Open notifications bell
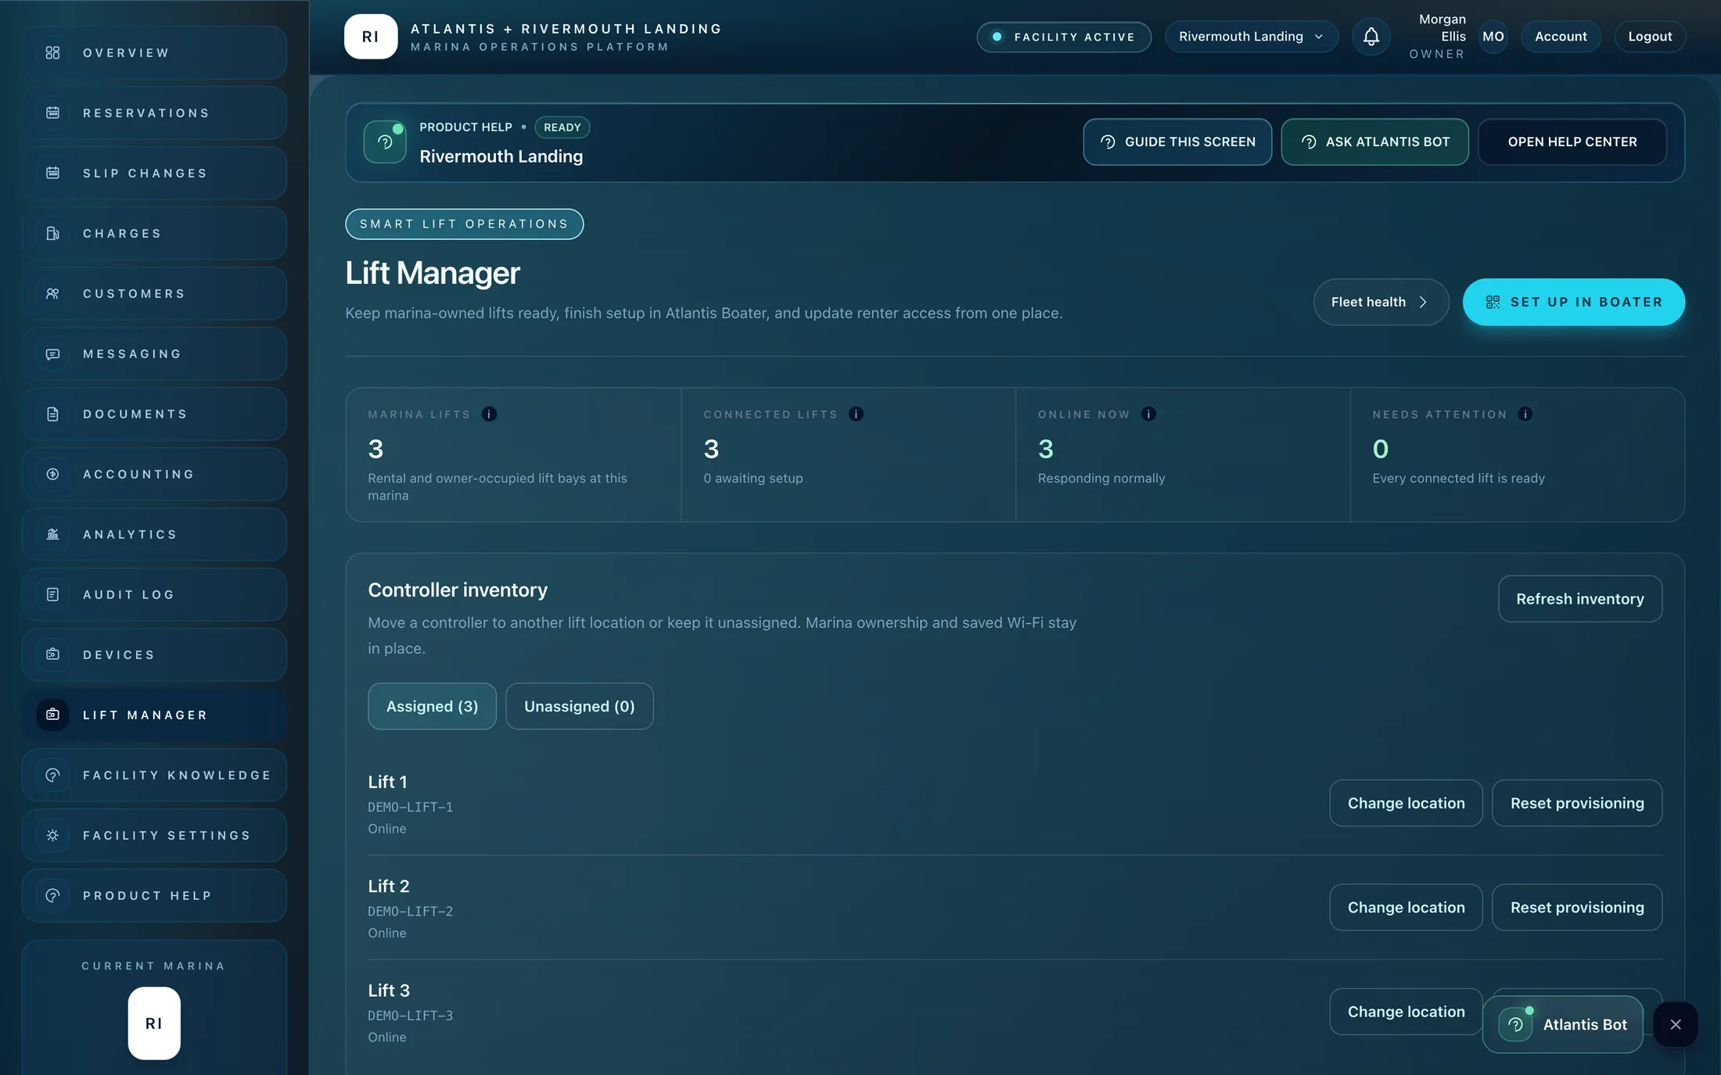Screen dimensions: 1721x1075 (x=1371, y=37)
